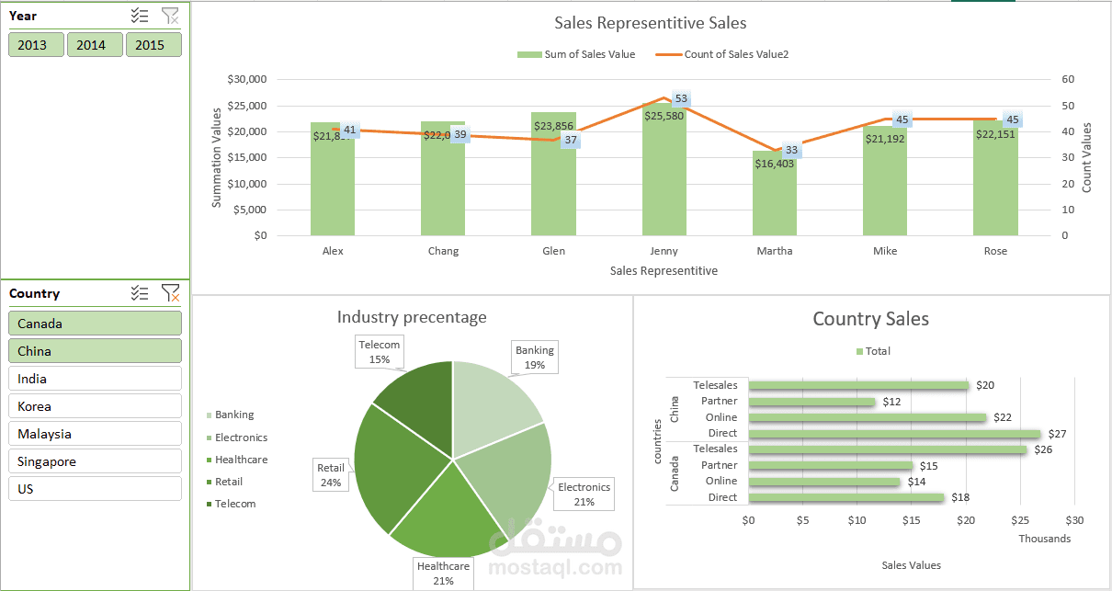
Task: Click the multi-select icon on the Year slicer
Action: coord(140,15)
